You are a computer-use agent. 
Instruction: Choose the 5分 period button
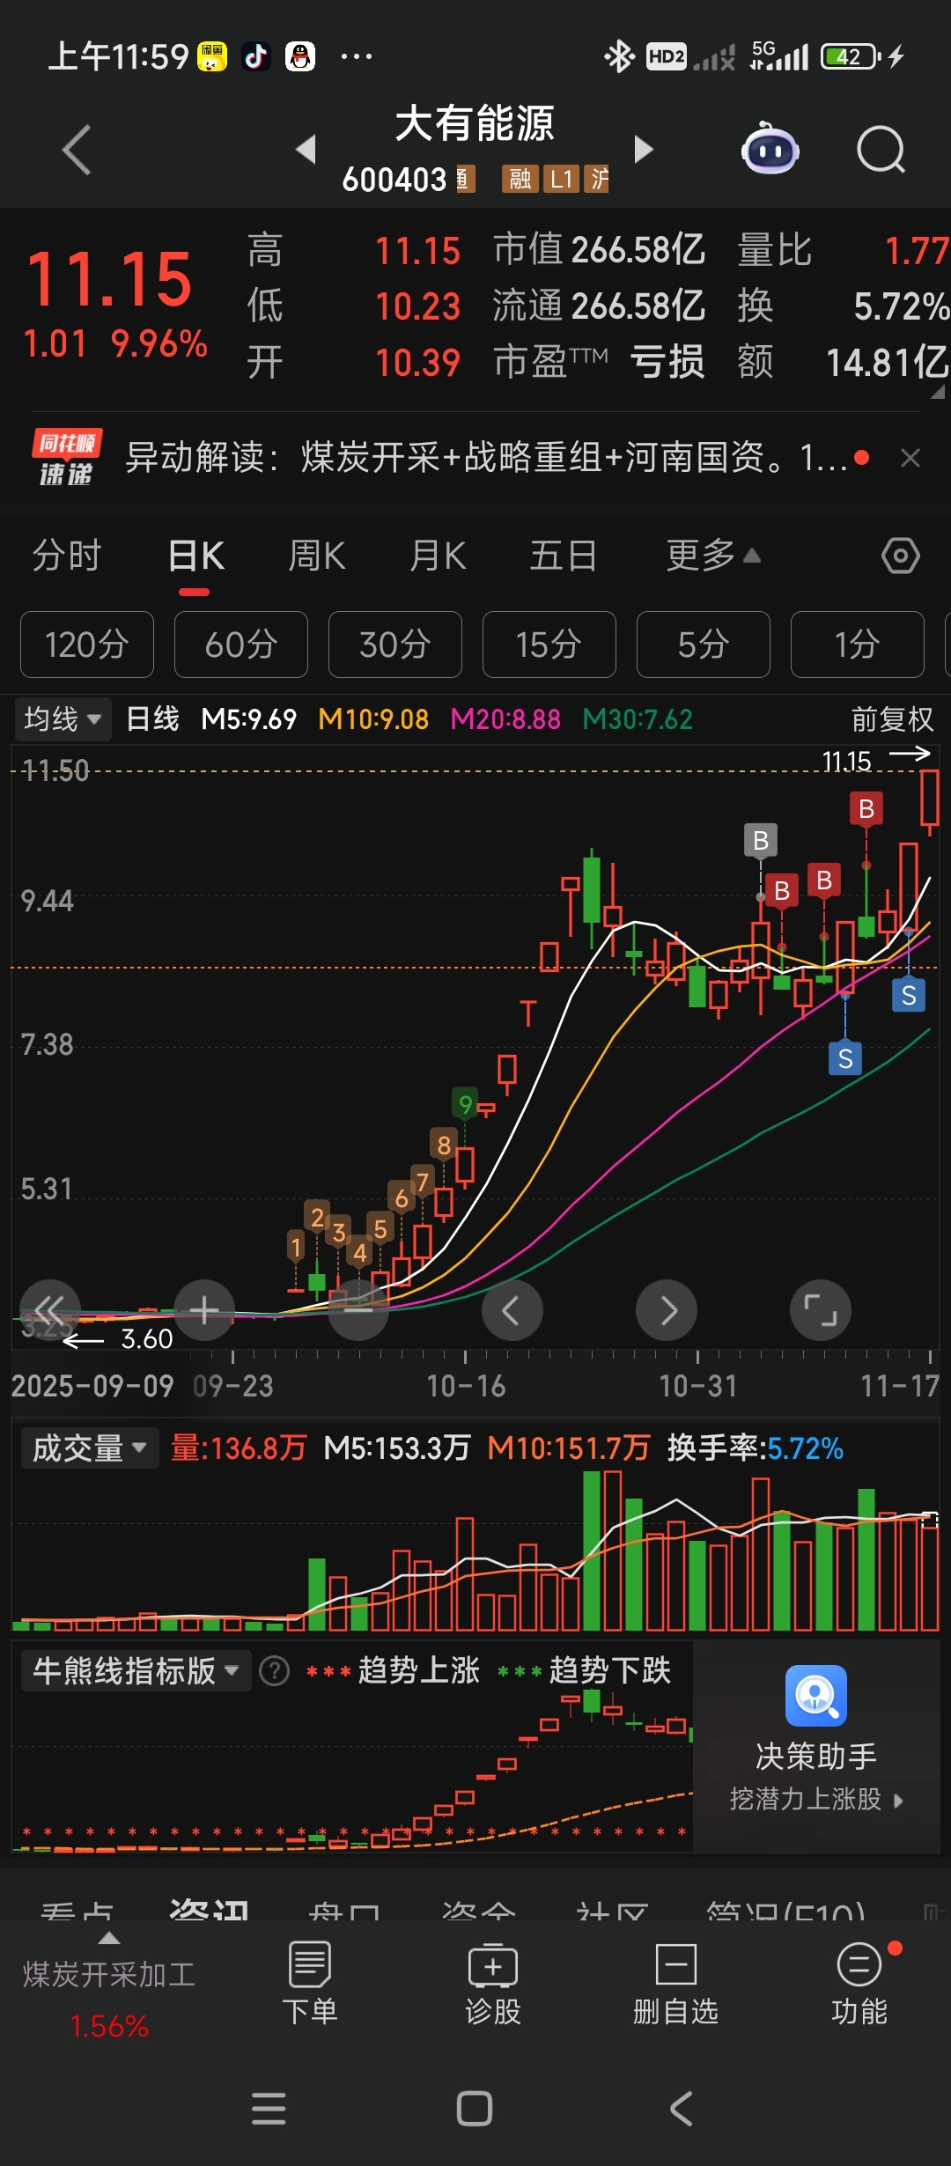point(704,645)
